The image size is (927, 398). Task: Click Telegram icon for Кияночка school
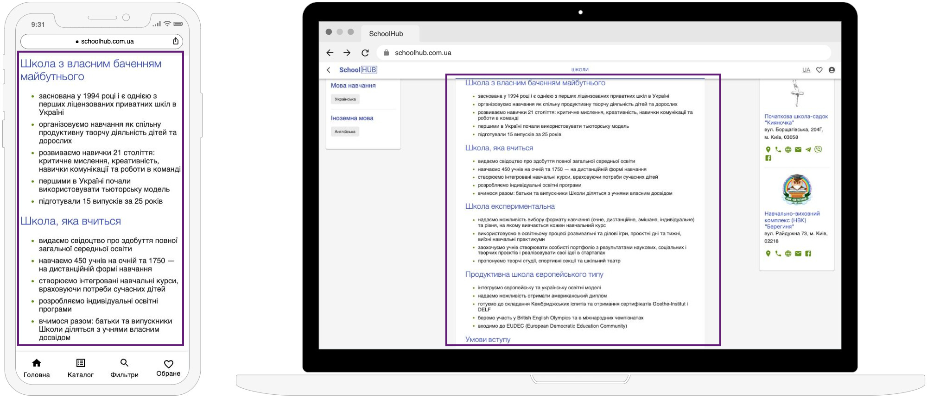click(808, 149)
